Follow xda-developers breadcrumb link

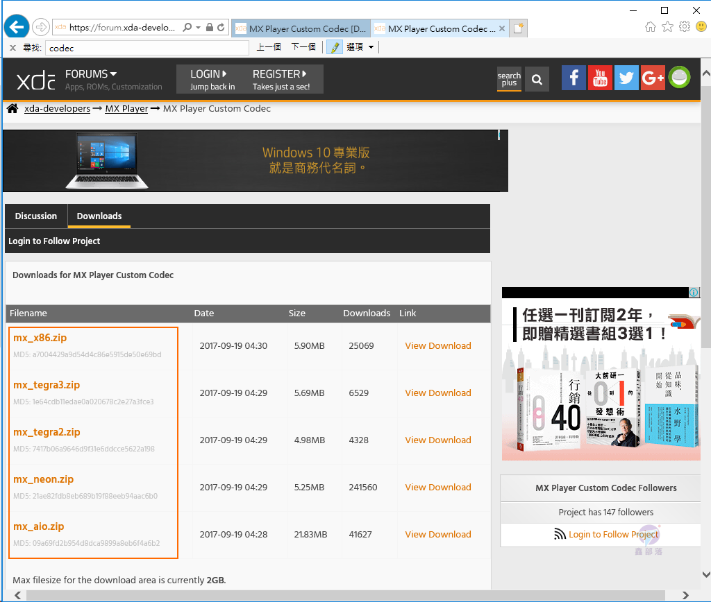tap(57, 109)
